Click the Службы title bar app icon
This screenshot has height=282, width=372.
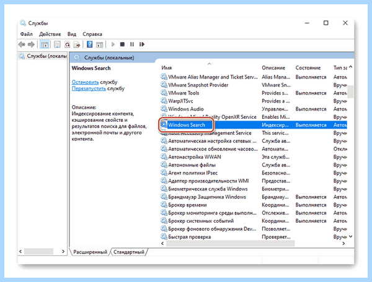[x=23, y=23]
